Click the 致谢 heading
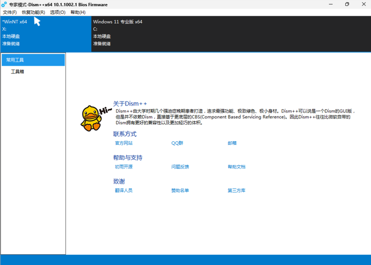 (x=119, y=181)
